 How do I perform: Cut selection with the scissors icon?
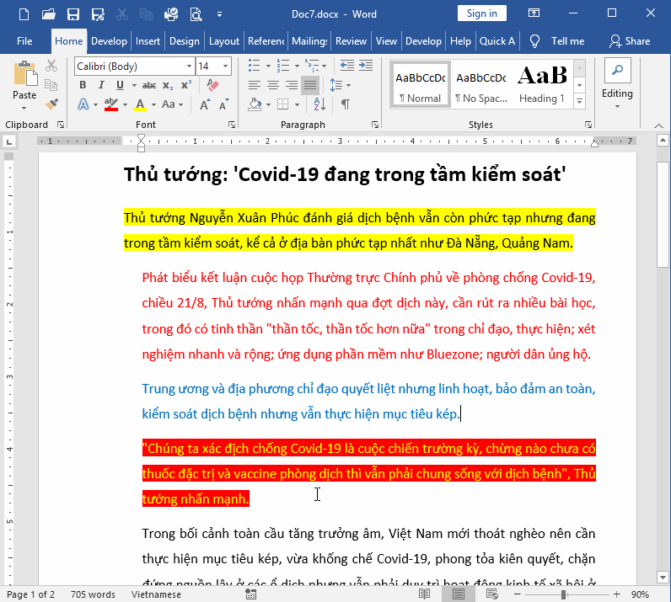point(51,66)
